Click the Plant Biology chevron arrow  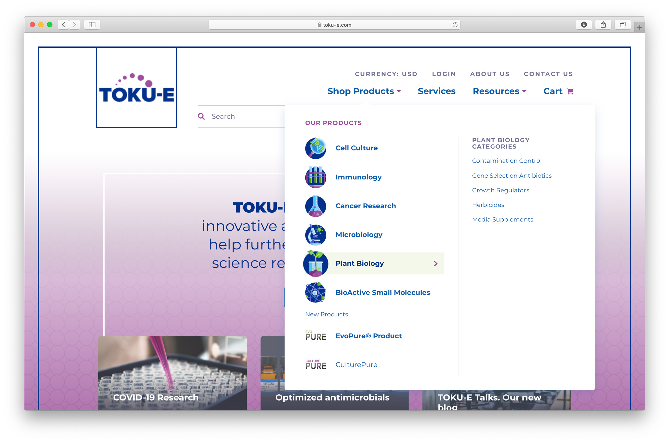tap(436, 264)
